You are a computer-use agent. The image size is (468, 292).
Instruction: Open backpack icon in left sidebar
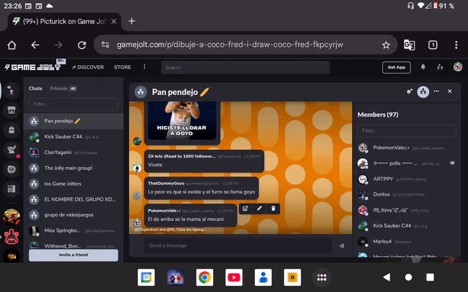[x=11, y=130]
